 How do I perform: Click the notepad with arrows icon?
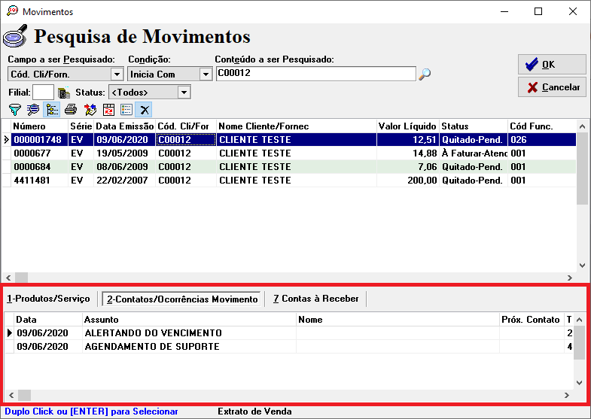pos(90,110)
